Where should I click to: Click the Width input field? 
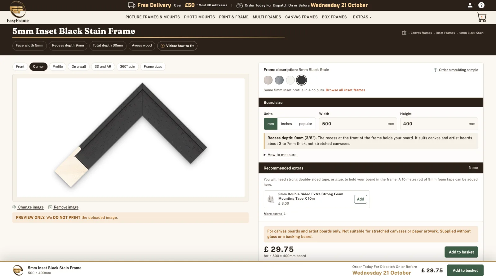pos(358,124)
